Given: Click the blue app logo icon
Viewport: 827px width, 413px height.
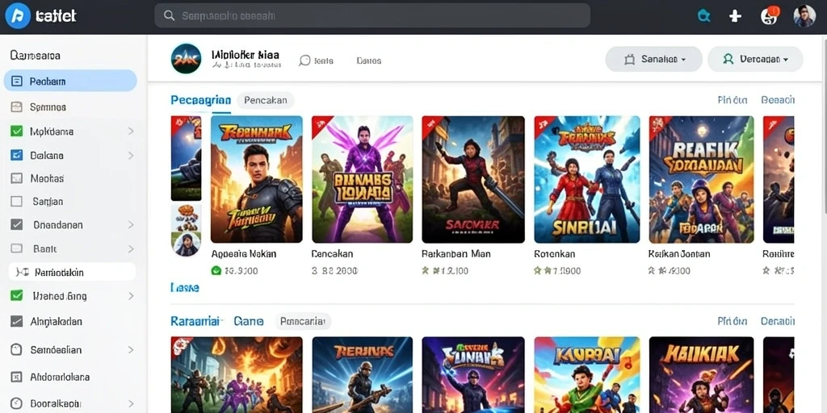Looking at the screenshot, I should 18,15.
